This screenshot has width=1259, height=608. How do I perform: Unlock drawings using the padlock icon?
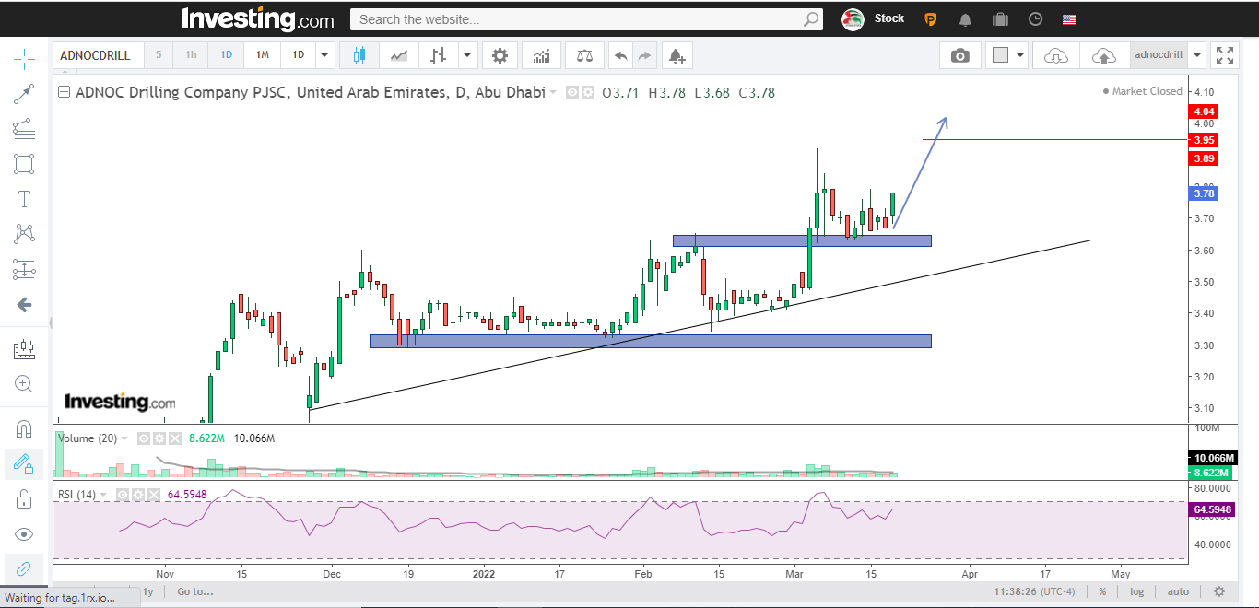[x=23, y=498]
